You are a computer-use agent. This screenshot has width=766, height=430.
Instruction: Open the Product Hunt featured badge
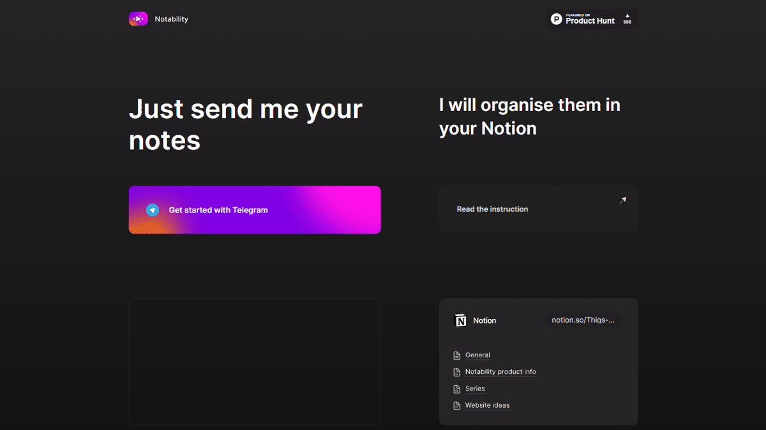click(592, 19)
